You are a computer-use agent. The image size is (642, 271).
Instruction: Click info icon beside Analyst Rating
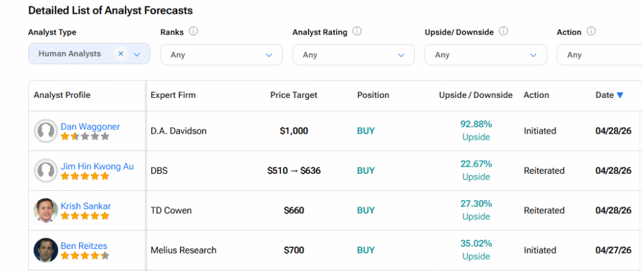(357, 31)
